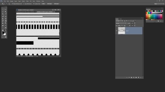Add a layer mask icon
Screen dimensions: 165x92
[x=131, y=77]
